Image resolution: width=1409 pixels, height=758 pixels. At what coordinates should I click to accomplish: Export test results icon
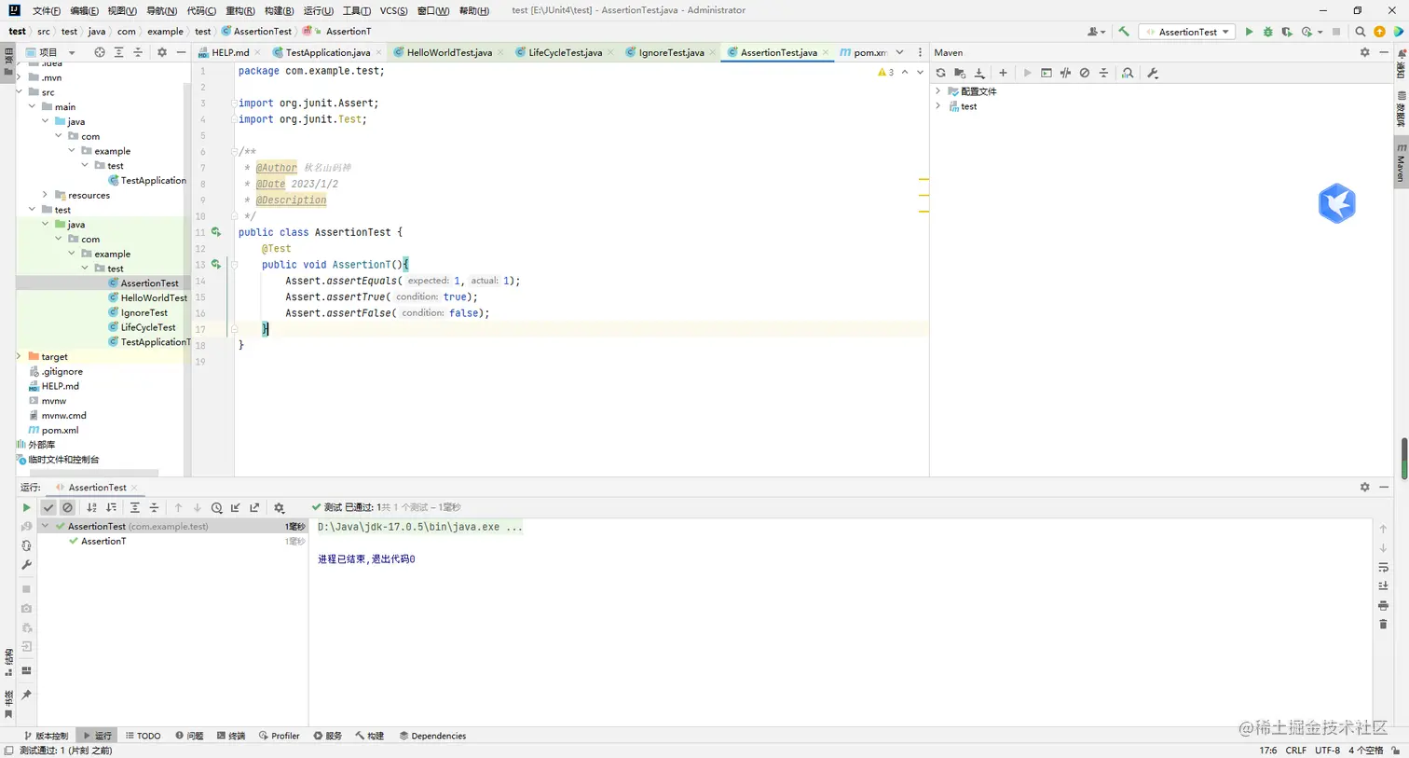(254, 507)
